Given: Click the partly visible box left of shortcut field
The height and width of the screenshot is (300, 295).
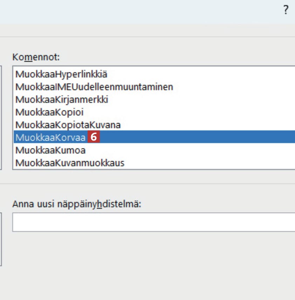Looking at the screenshot, I should click(x=1, y=238).
